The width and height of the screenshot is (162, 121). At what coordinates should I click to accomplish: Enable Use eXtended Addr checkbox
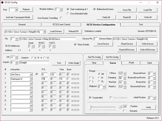[x=68, y=13]
